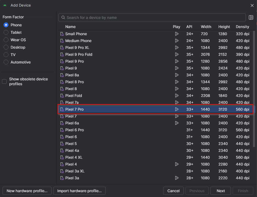257x197 pixels.
Task: Select the Tablet form factor
Action: coord(6,32)
